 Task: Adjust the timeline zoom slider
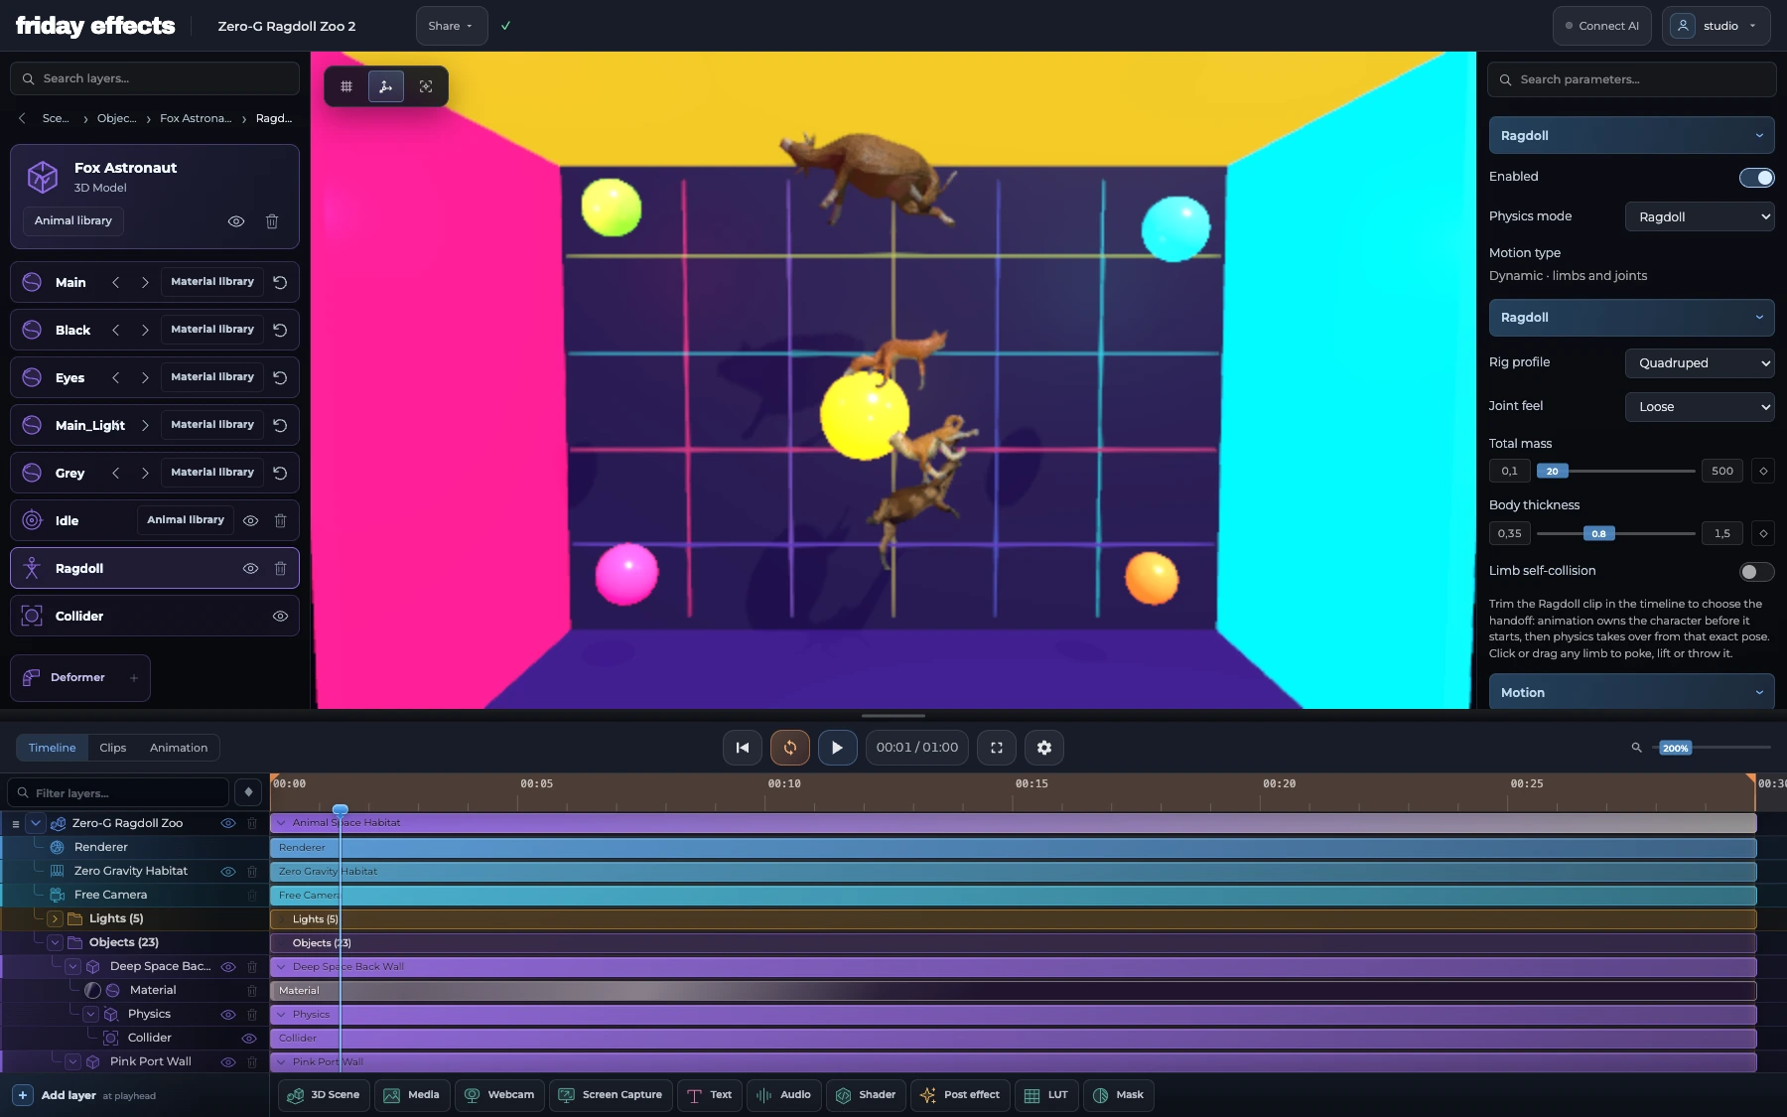coord(1713,748)
